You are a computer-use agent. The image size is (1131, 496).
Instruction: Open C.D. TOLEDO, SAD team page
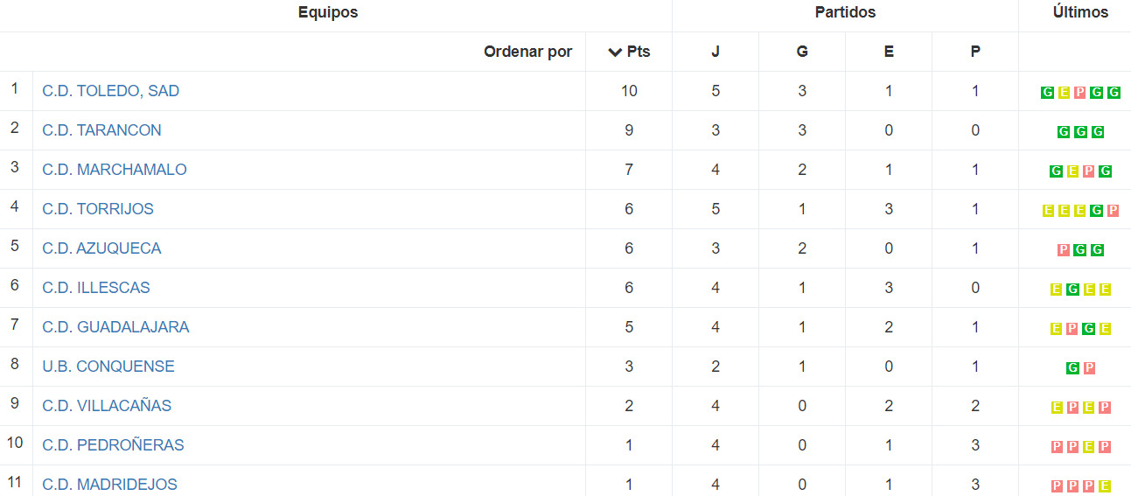[x=111, y=91]
